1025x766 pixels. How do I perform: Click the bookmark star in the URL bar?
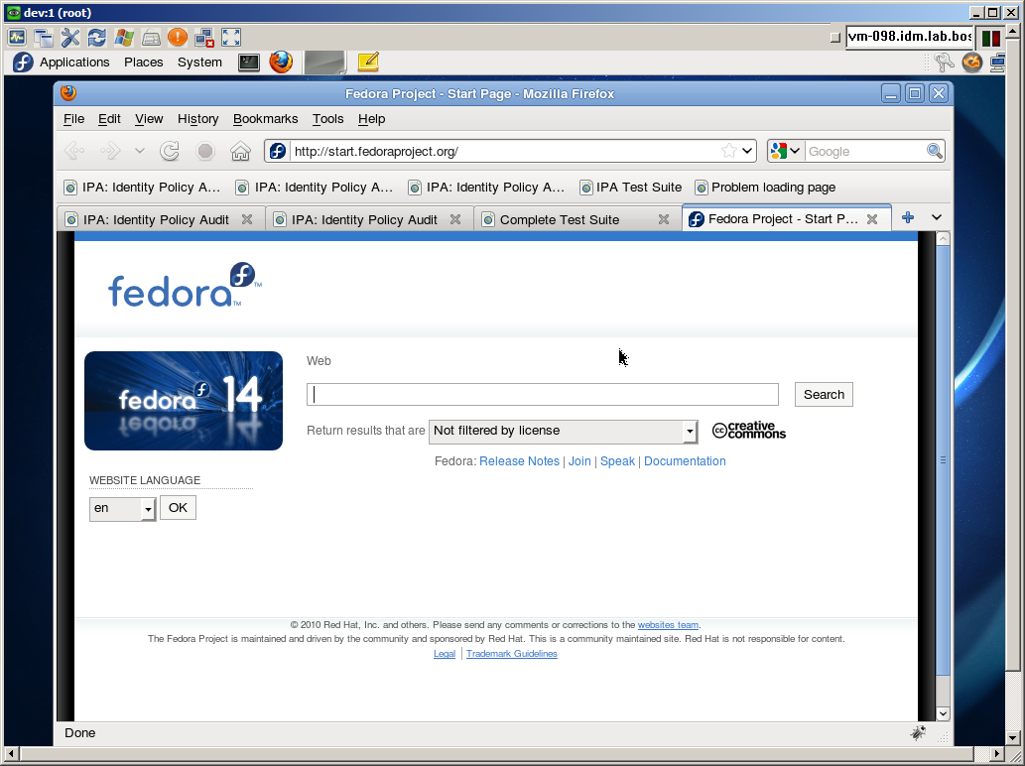[x=729, y=151]
